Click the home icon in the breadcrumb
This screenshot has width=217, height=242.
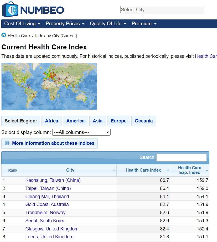[x=4, y=35]
